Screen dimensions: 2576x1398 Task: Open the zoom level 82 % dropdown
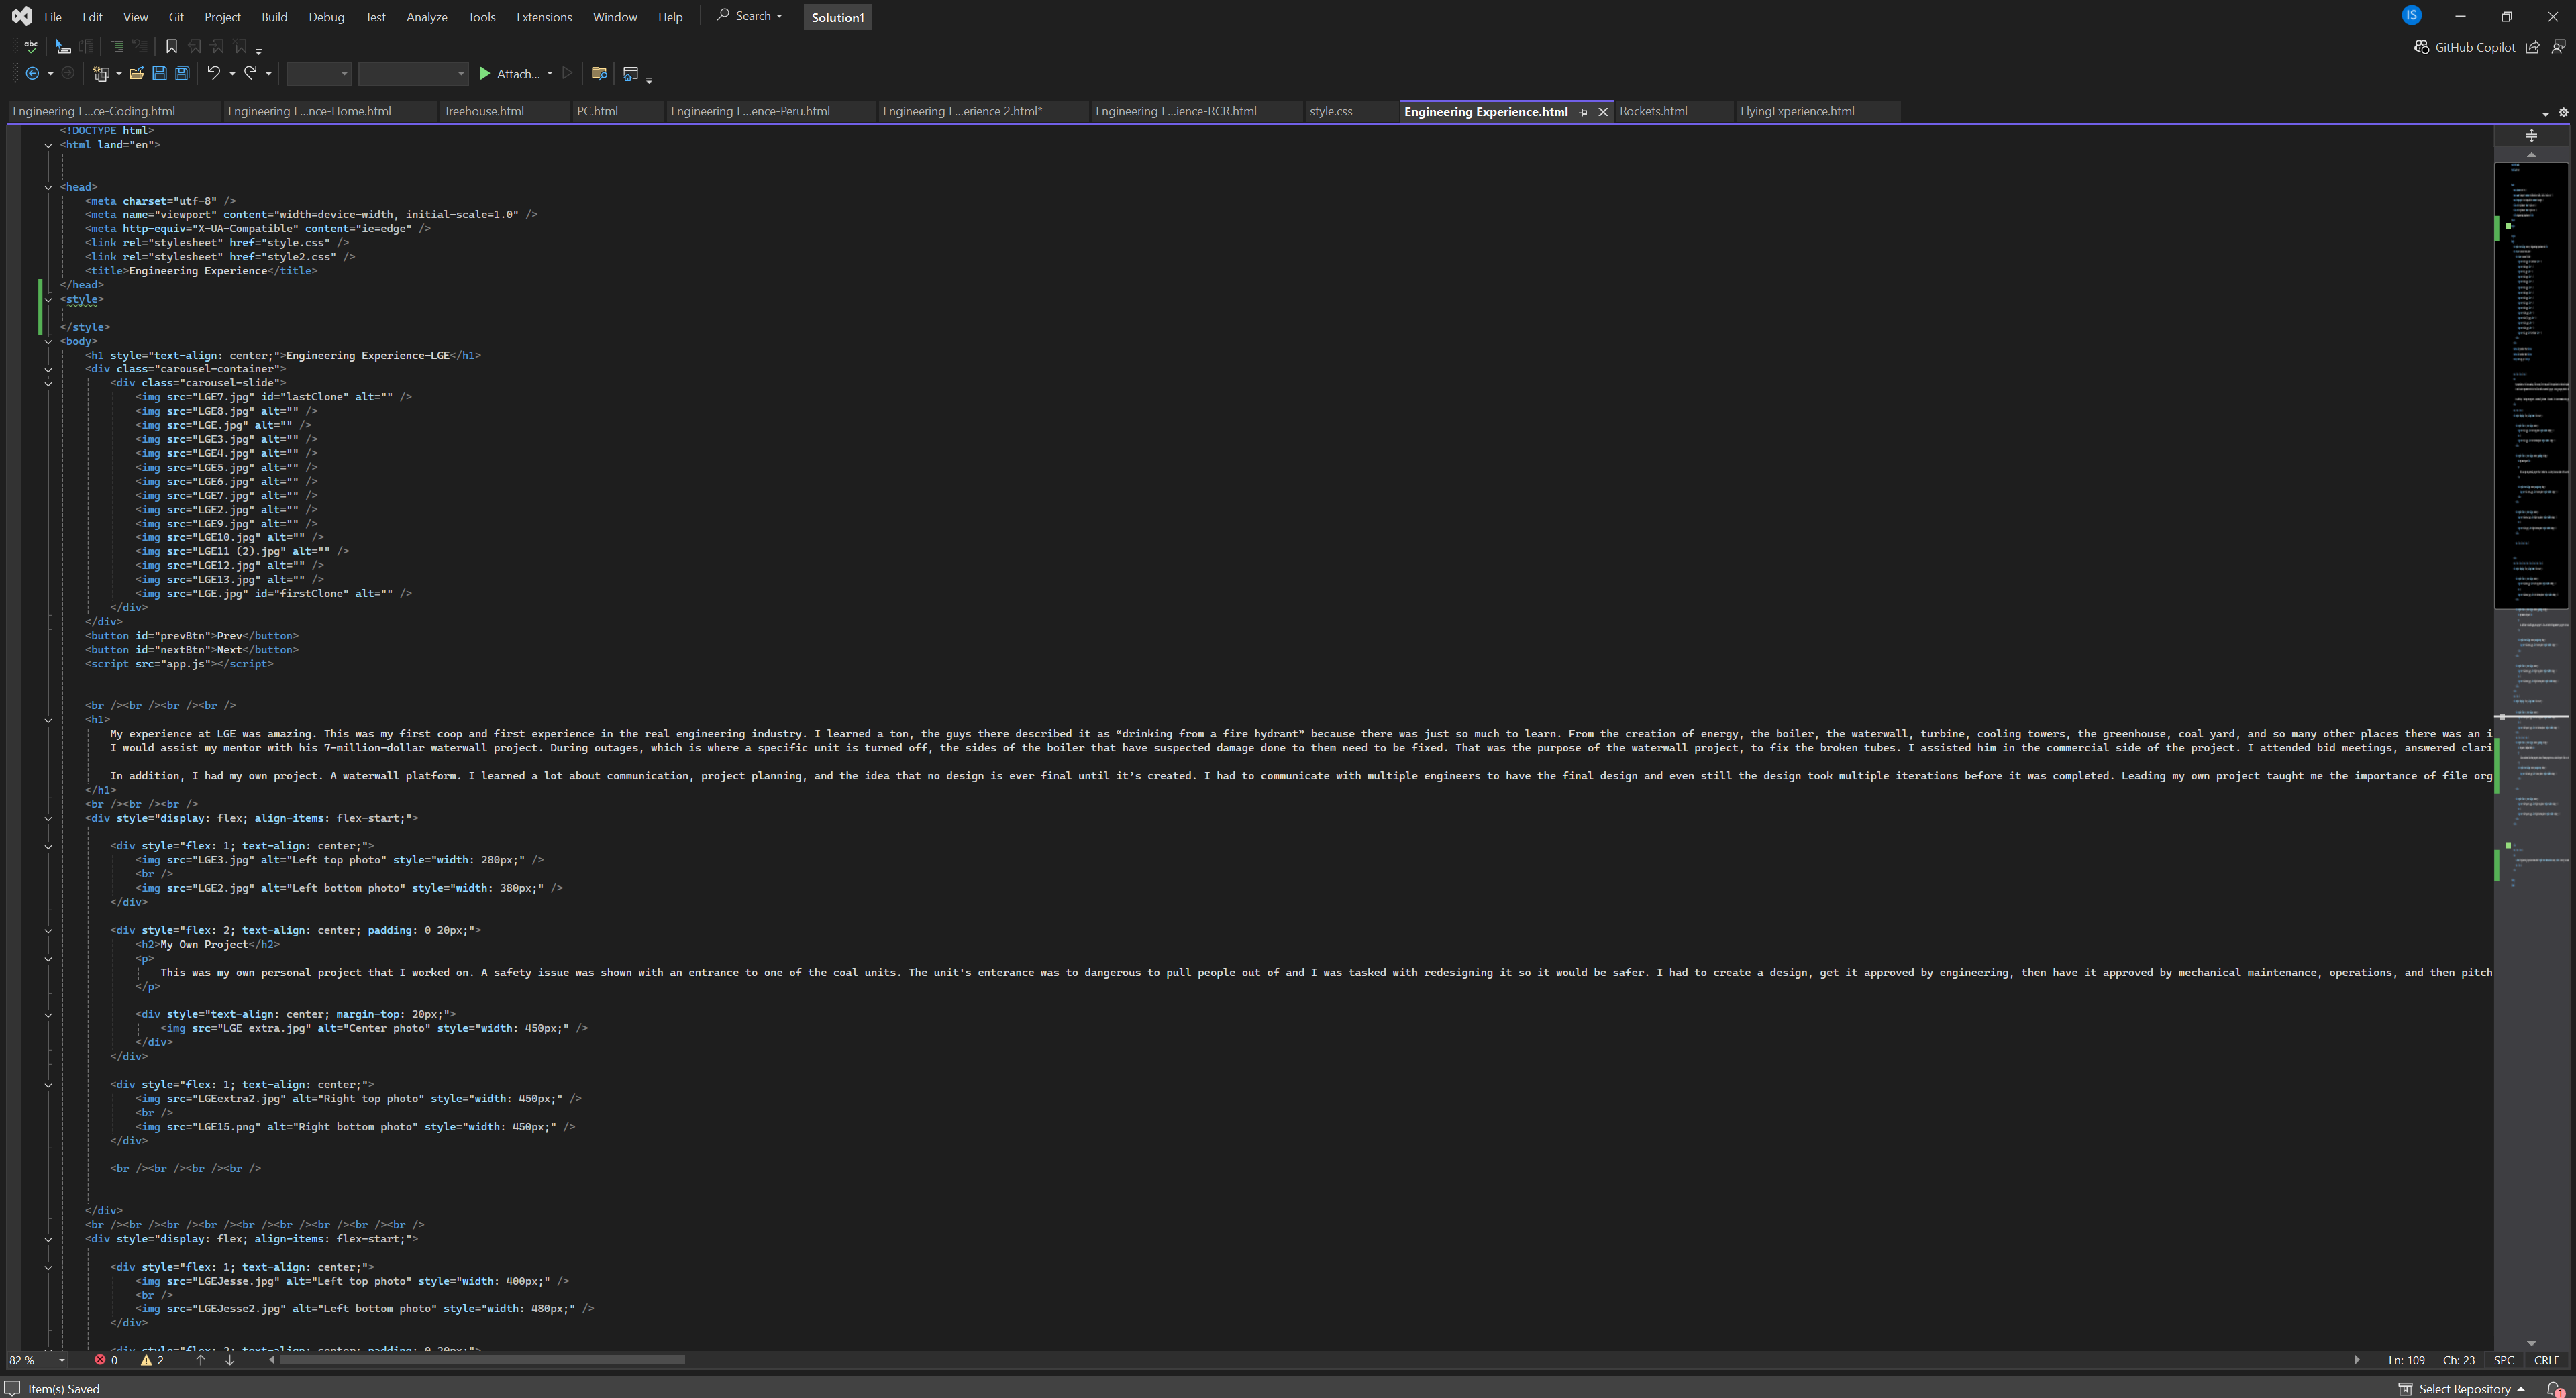(62, 1360)
